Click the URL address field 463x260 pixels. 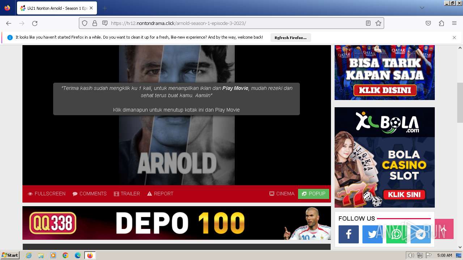[x=231, y=23]
